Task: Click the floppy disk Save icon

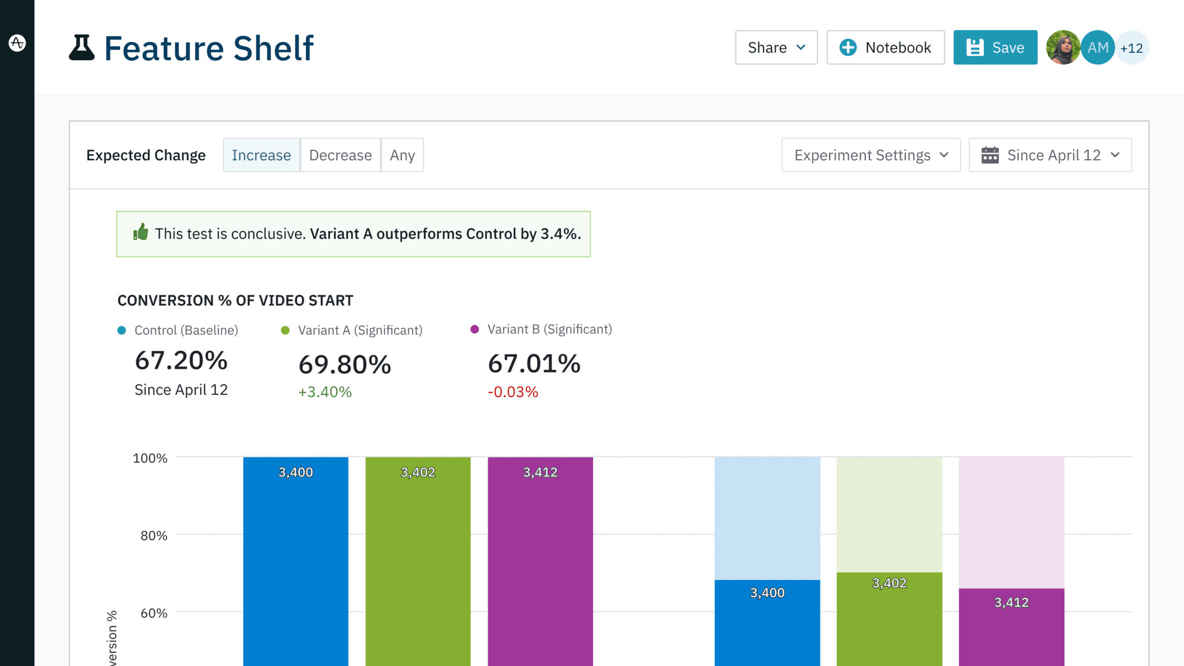Action: (x=975, y=47)
